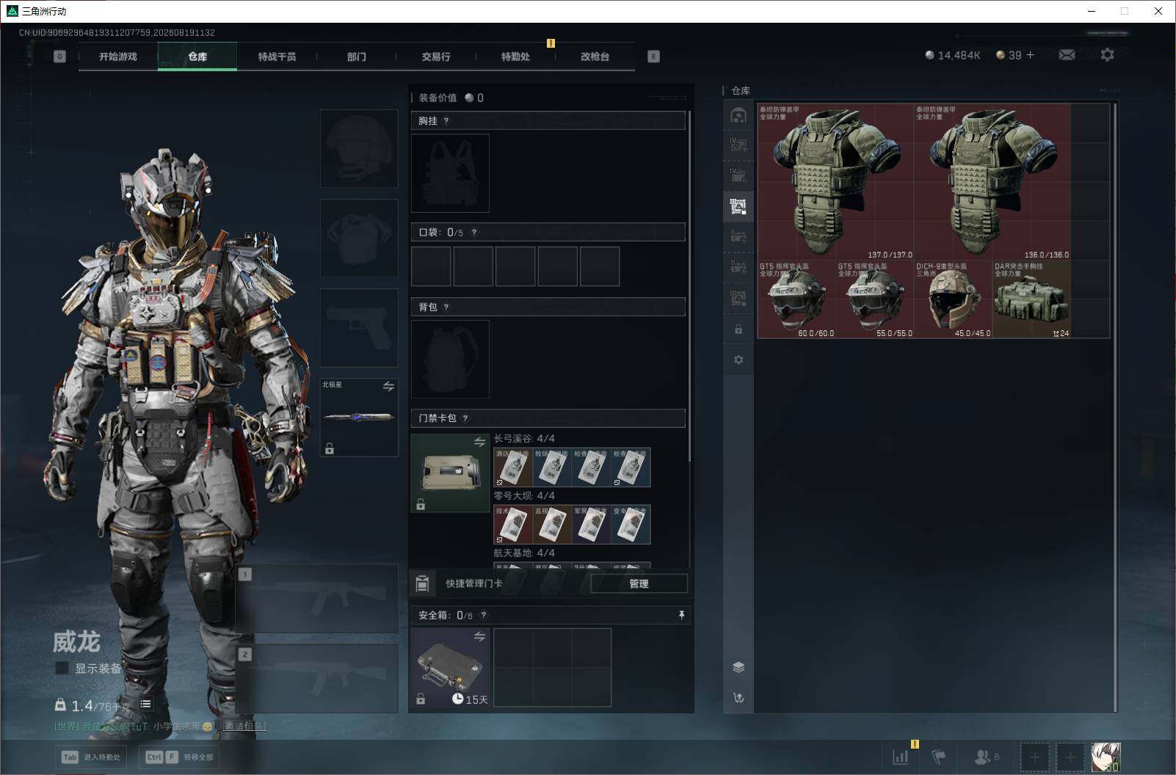Click the quick keycard management icon

point(422,583)
